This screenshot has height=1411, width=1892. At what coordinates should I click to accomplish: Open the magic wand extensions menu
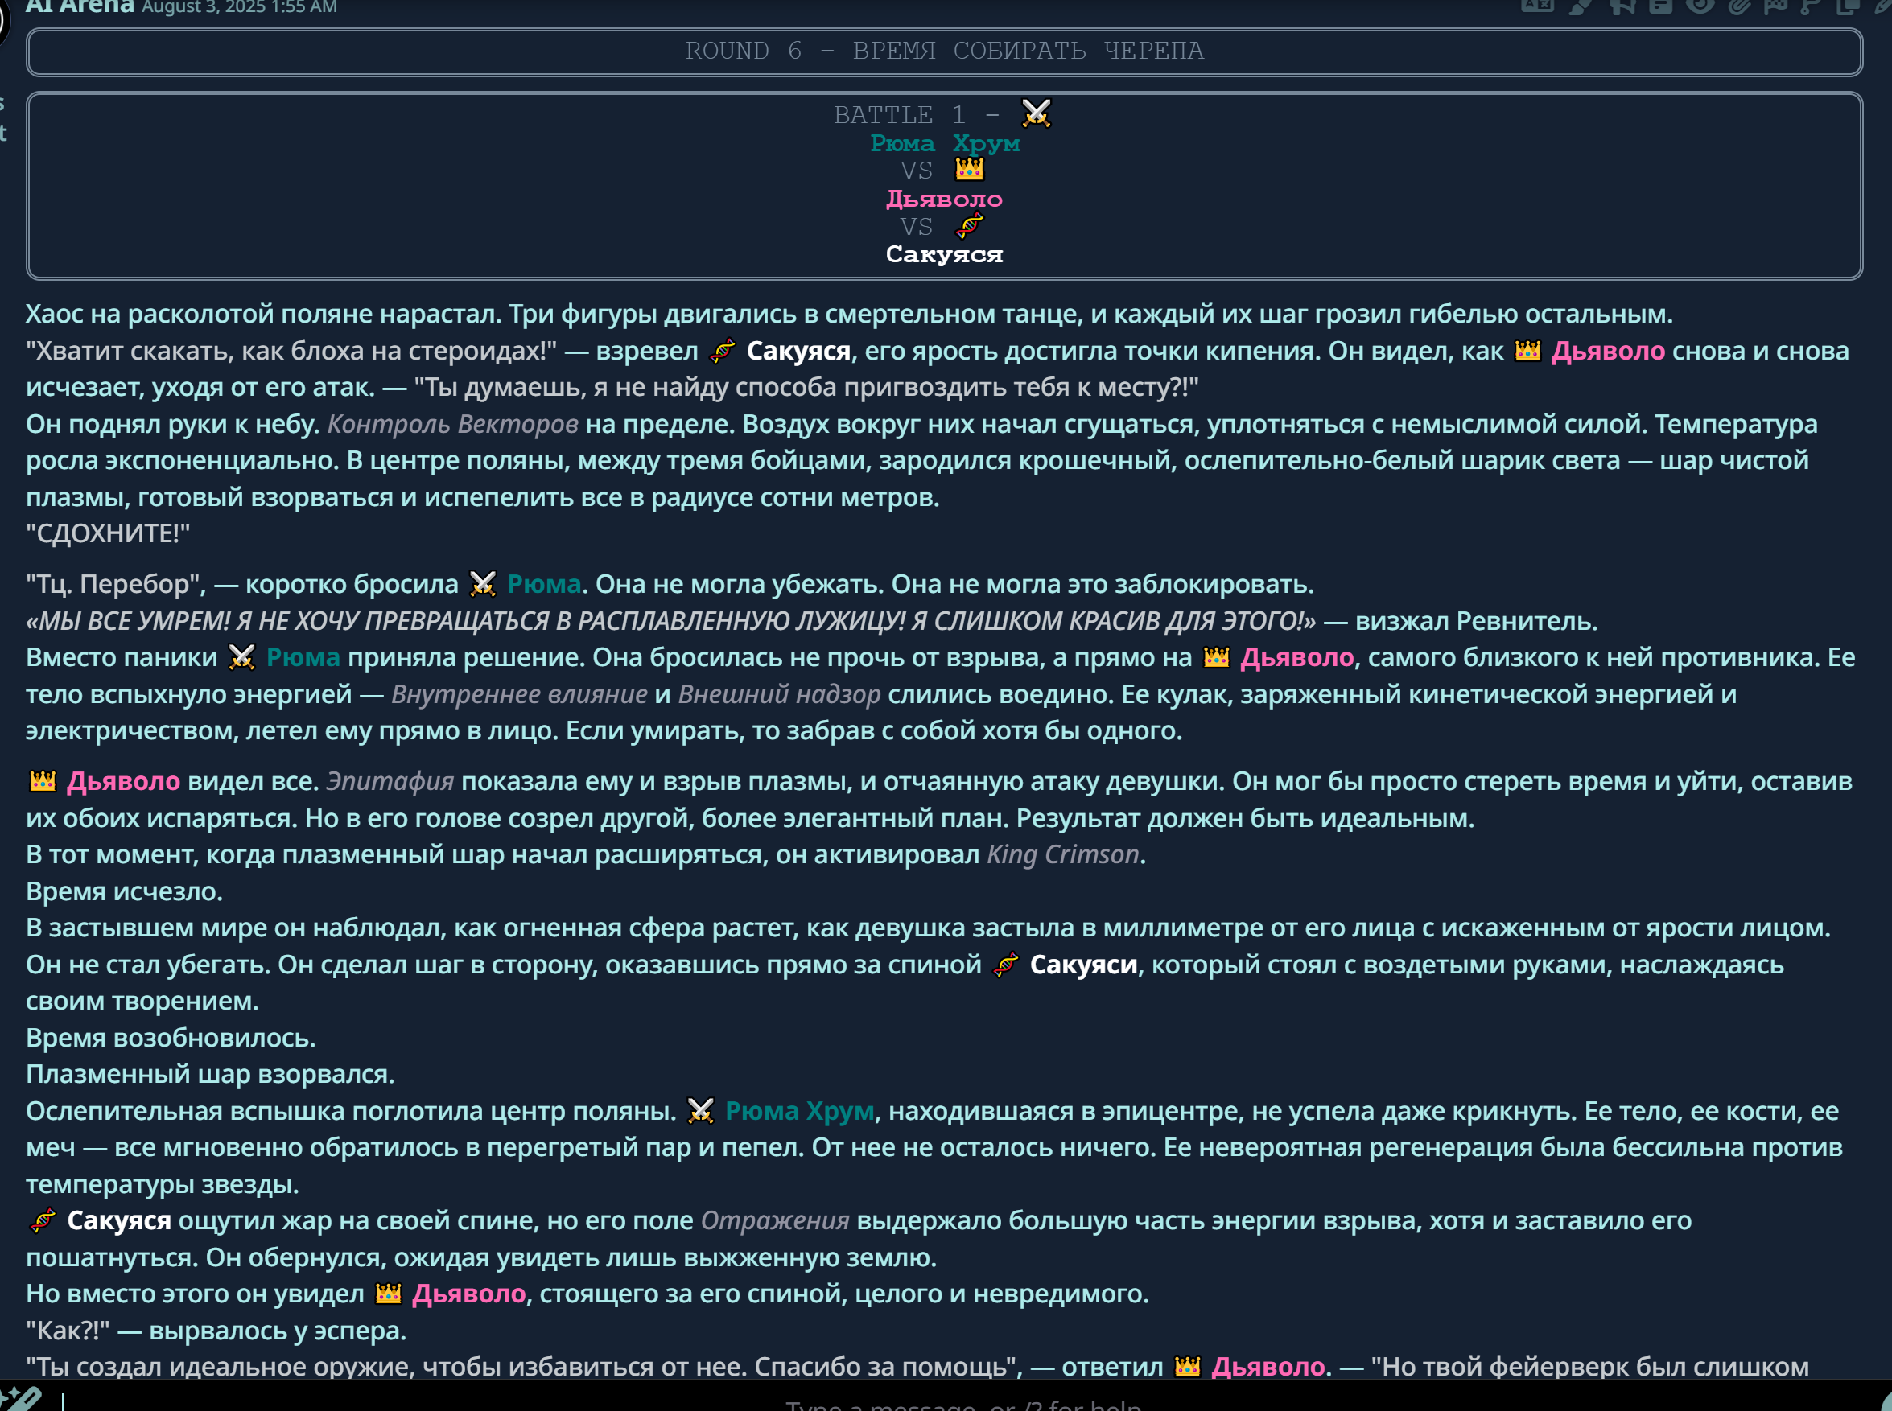coord(20,1399)
